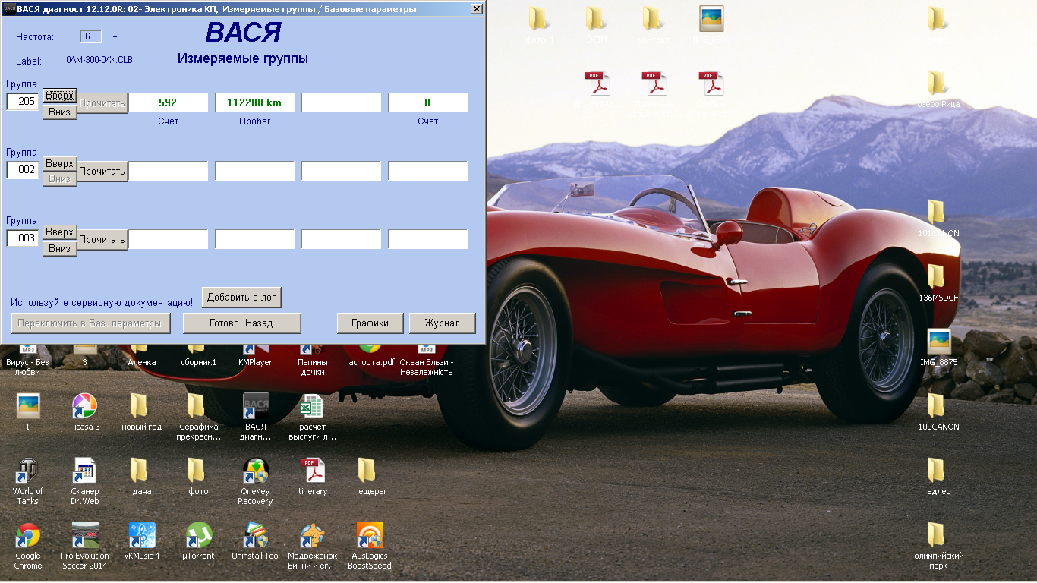Viewport: 1037px width, 583px height.
Task: Open the Сканер Dr.Web shortcut
Action: pos(85,471)
